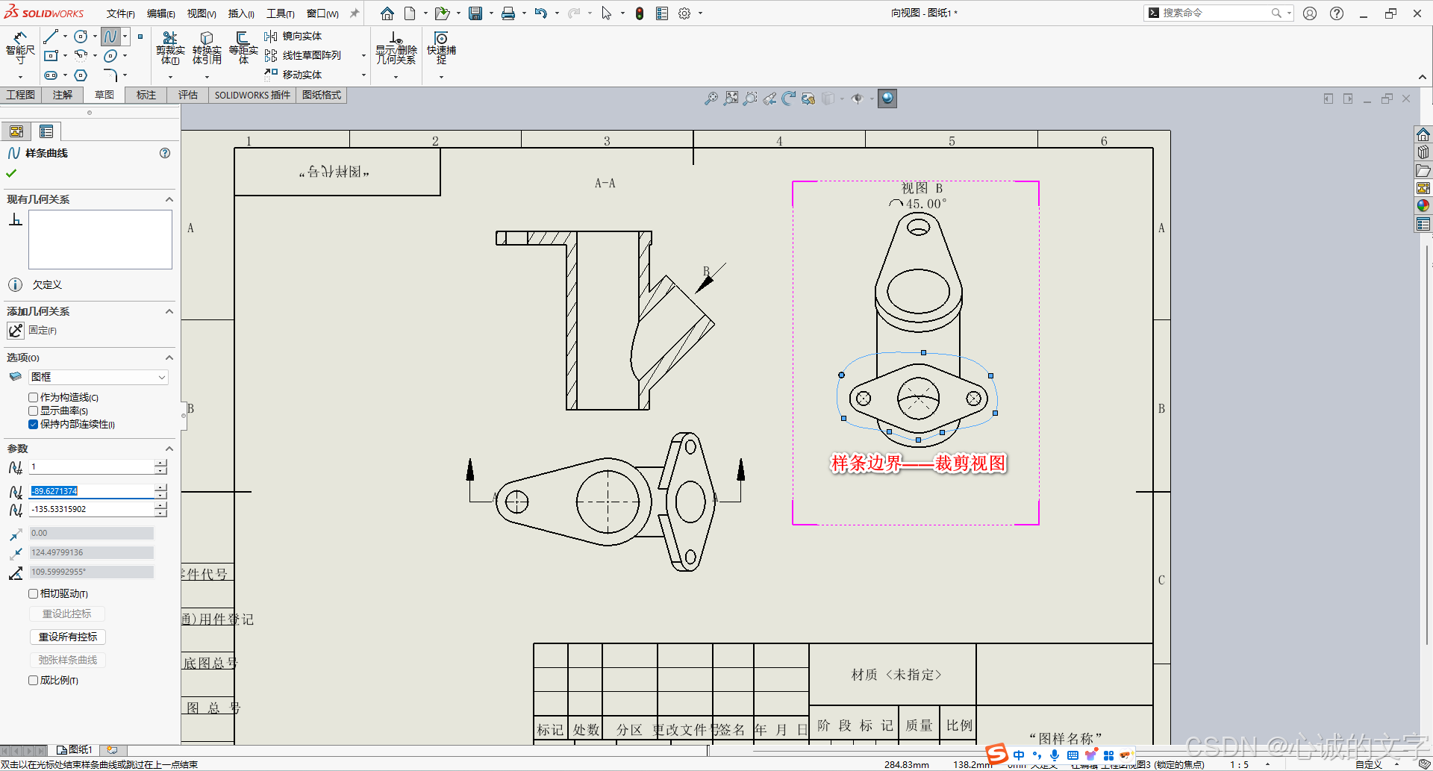Screen dimensions: 1433x771
Task: Open the 视图(V) menu
Action: click(202, 13)
